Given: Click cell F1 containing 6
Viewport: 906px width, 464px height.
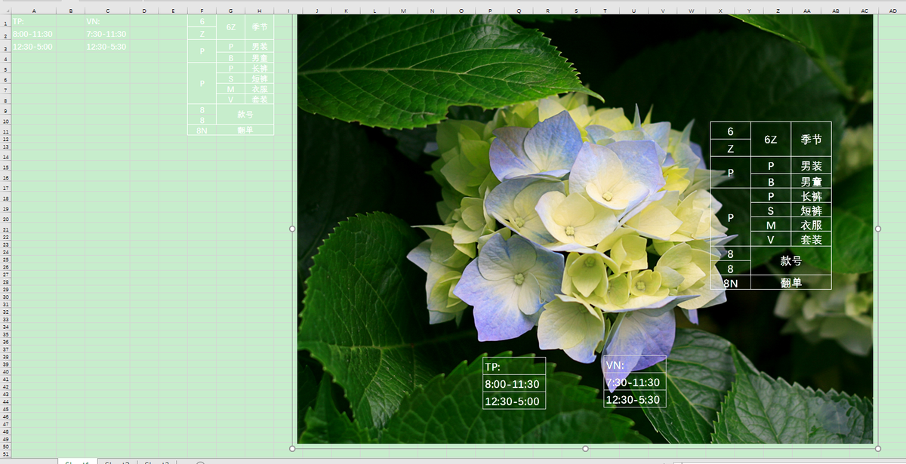Looking at the screenshot, I should tap(202, 21).
